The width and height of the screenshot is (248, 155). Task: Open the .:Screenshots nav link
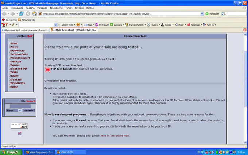coord(18,54)
